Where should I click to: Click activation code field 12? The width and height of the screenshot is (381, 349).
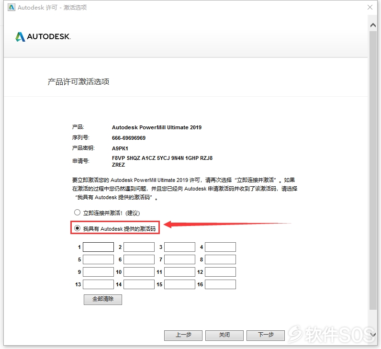pyautogui.click(x=220, y=272)
